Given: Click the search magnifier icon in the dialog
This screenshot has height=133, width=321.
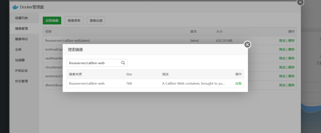Looking at the screenshot, I should [123, 63].
